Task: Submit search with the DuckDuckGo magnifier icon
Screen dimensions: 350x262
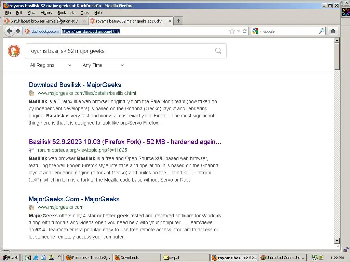Action: pyautogui.click(x=218, y=51)
